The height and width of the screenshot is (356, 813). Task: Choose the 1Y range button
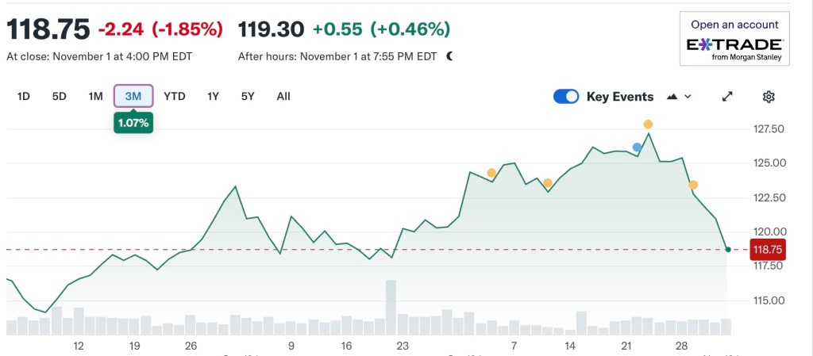tap(213, 97)
